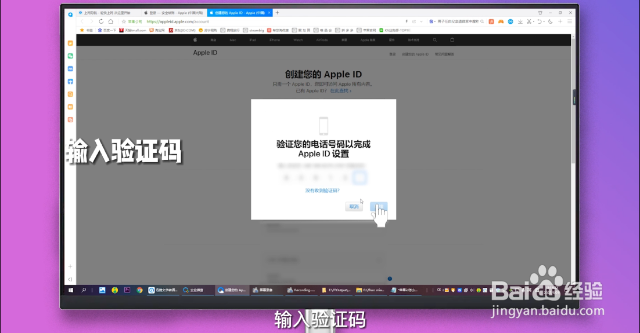Open Mac in Apple navigation bar
This screenshot has height=333, width=640.
[x=233, y=40]
